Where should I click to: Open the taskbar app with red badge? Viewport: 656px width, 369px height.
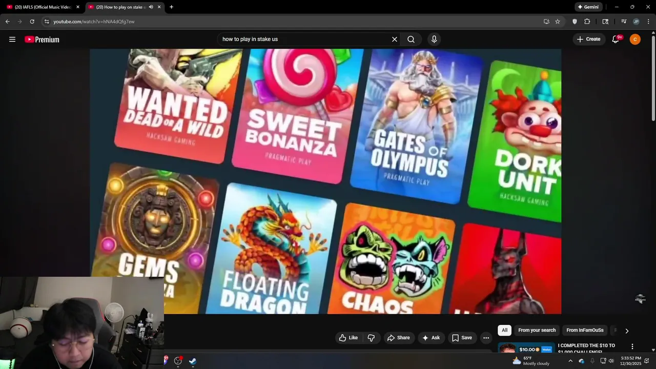point(178,361)
